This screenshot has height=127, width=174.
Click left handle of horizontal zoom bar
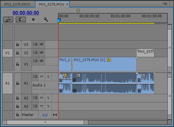tap(4, 122)
